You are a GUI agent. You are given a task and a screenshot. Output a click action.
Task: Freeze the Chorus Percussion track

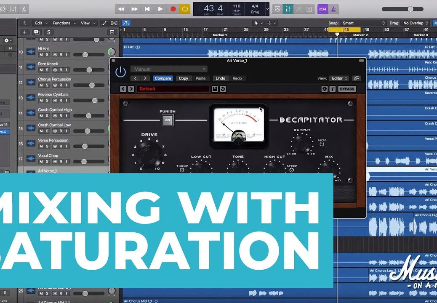click(55, 85)
